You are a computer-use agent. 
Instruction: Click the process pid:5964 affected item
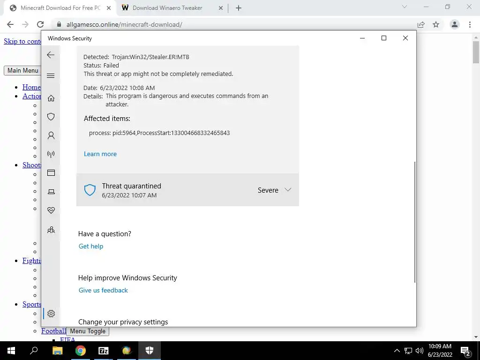pyautogui.click(x=159, y=133)
